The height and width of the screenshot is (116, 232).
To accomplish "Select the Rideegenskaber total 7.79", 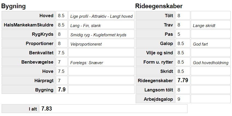I will point(183,80).
